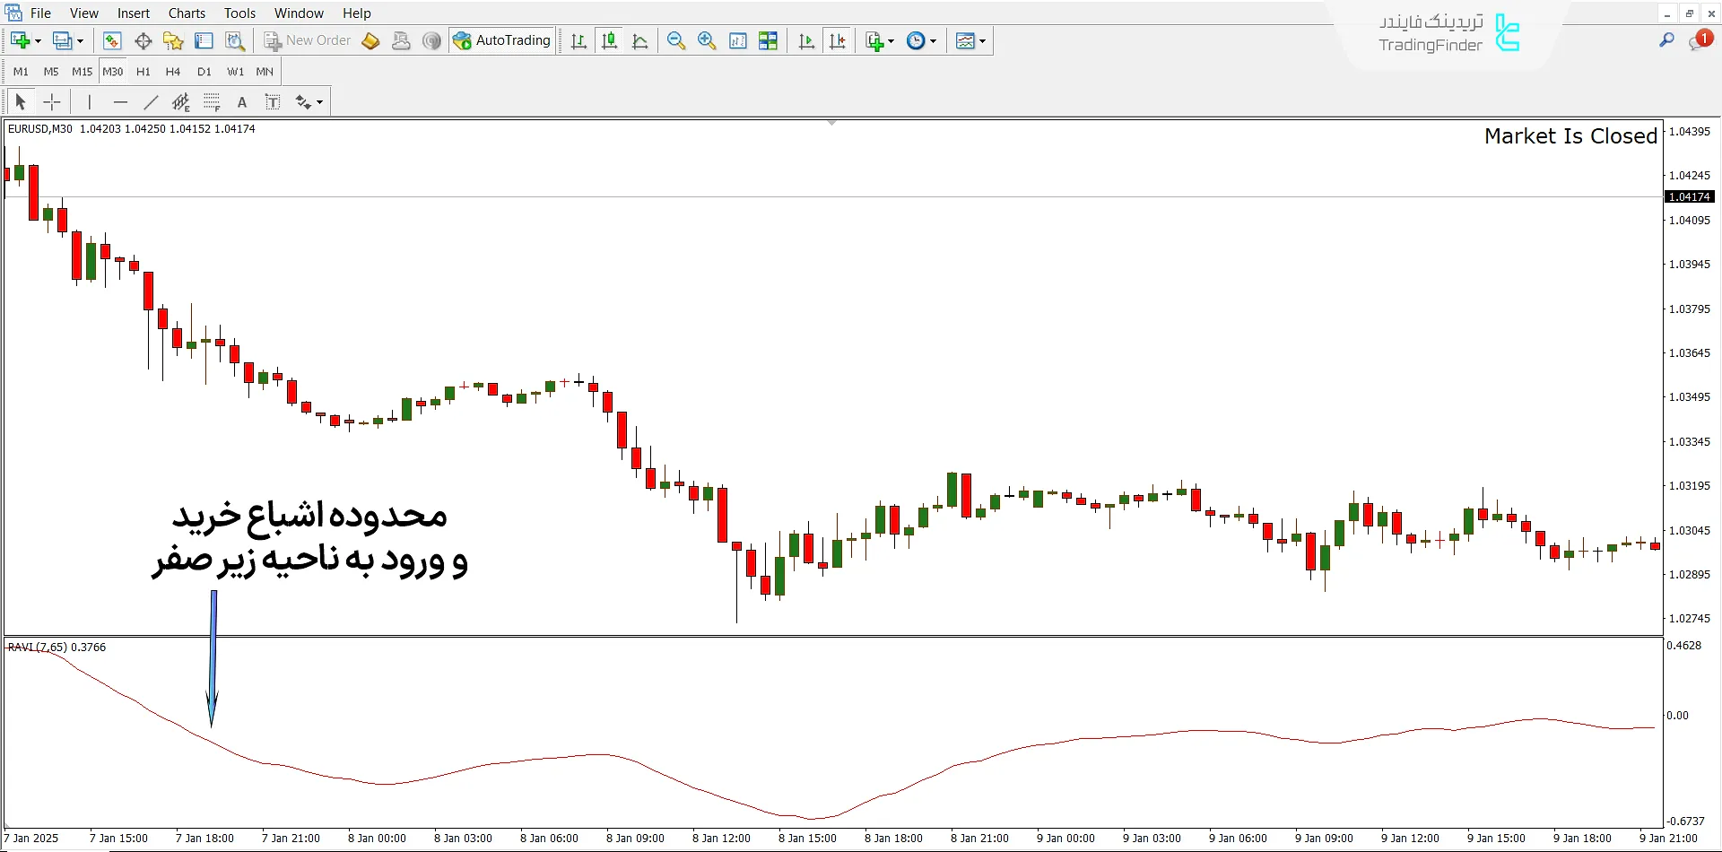Viewport: 1722px width, 852px height.
Task: Expand the New Chart dropdown arrow
Action: 38,41
